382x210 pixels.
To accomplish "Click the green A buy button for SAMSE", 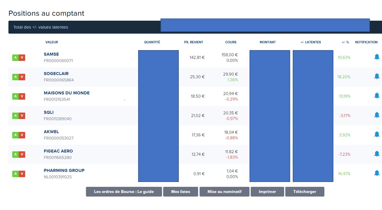I will click(x=15, y=58).
